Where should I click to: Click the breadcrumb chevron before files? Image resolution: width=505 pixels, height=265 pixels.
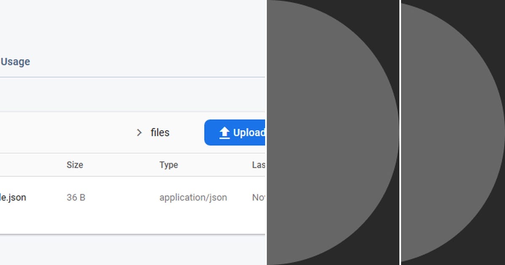click(139, 132)
